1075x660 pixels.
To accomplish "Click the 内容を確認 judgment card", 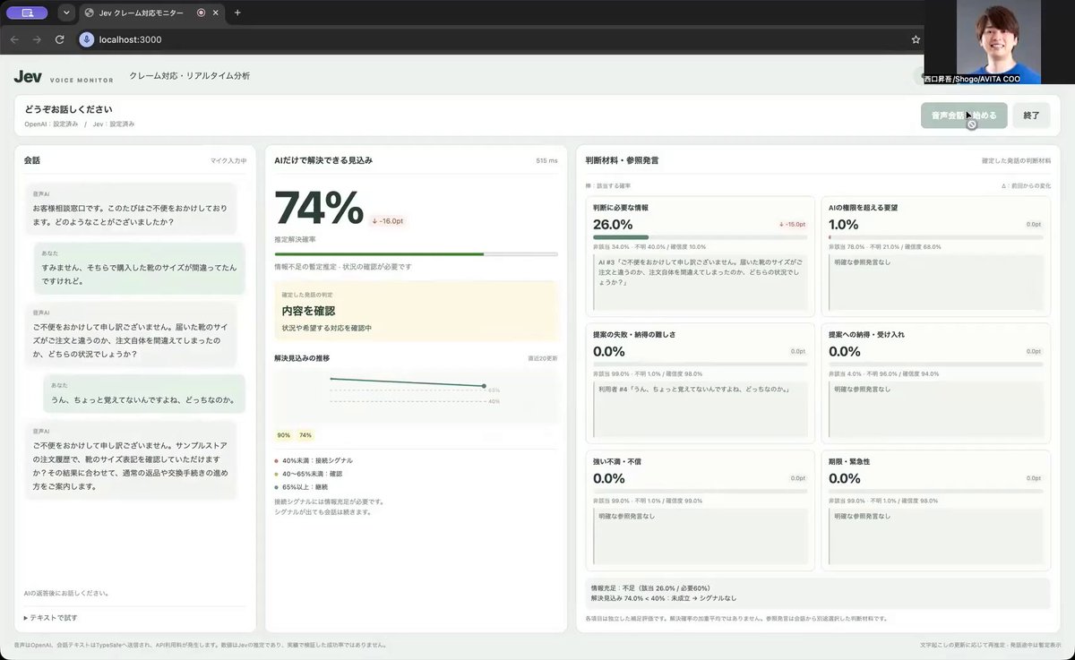I will [x=417, y=311].
